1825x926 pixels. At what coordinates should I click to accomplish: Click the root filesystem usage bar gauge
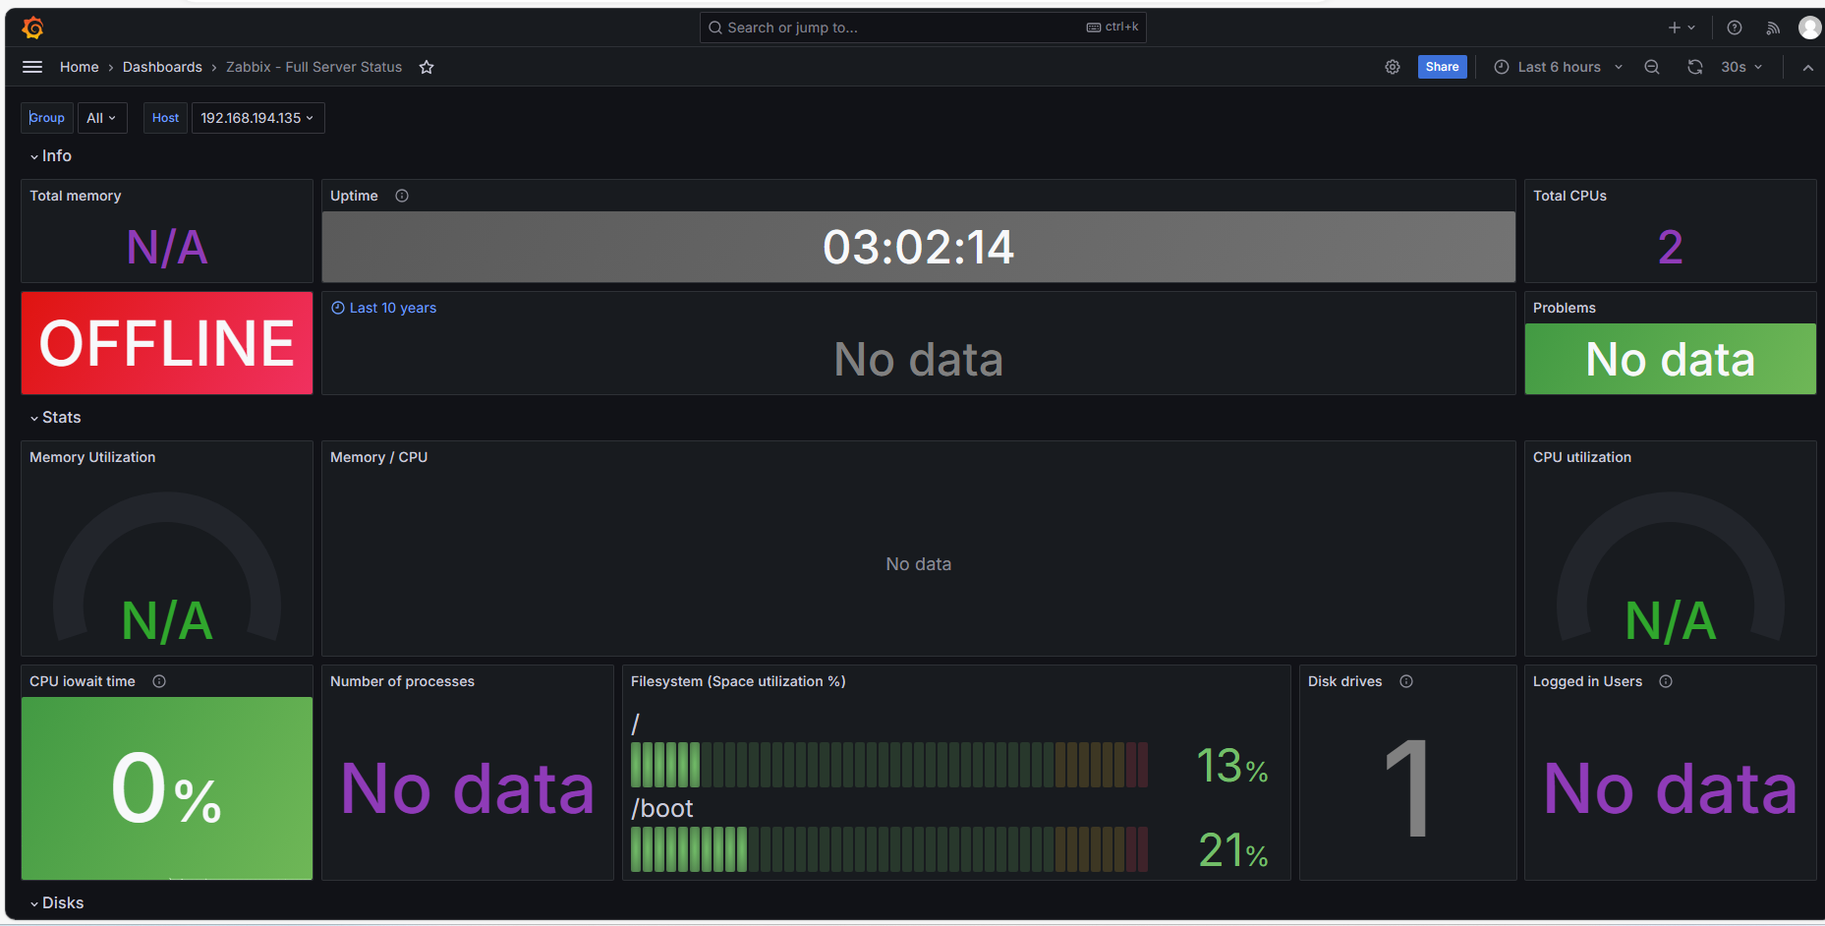click(x=889, y=765)
